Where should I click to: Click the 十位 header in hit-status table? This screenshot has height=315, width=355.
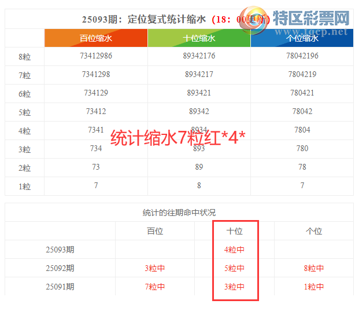click(x=234, y=231)
